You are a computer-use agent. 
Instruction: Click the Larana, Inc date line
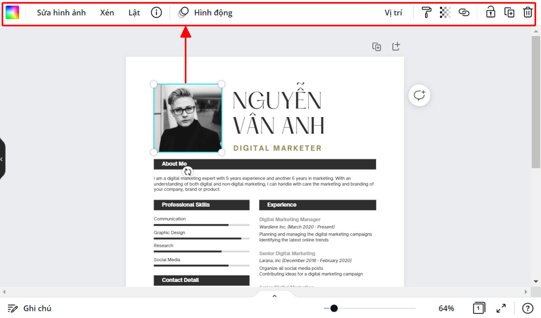coord(305,261)
